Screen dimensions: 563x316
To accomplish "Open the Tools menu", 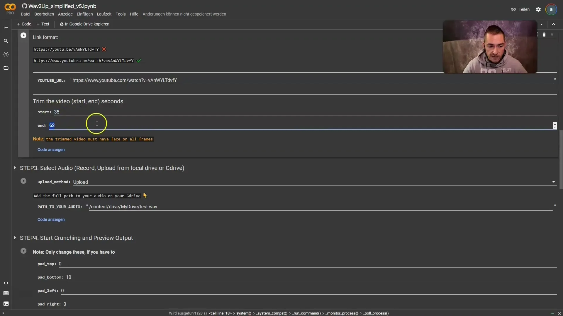I will pyautogui.click(x=121, y=14).
